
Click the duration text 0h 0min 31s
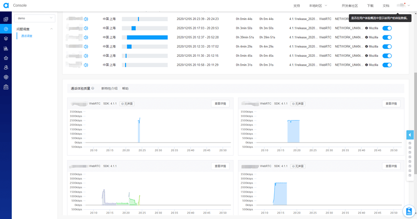[244, 65]
